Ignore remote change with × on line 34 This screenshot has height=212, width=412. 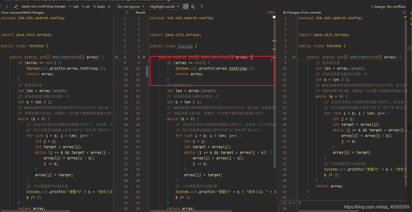tap(294, 203)
